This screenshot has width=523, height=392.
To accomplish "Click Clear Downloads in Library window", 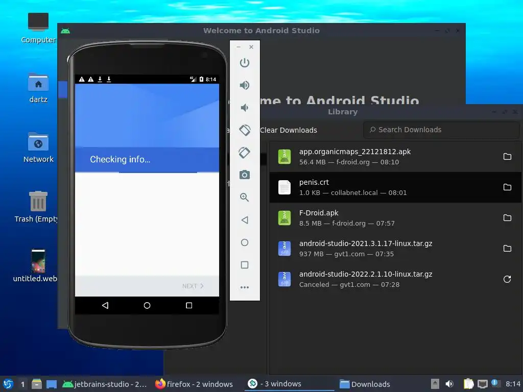I will point(289,130).
